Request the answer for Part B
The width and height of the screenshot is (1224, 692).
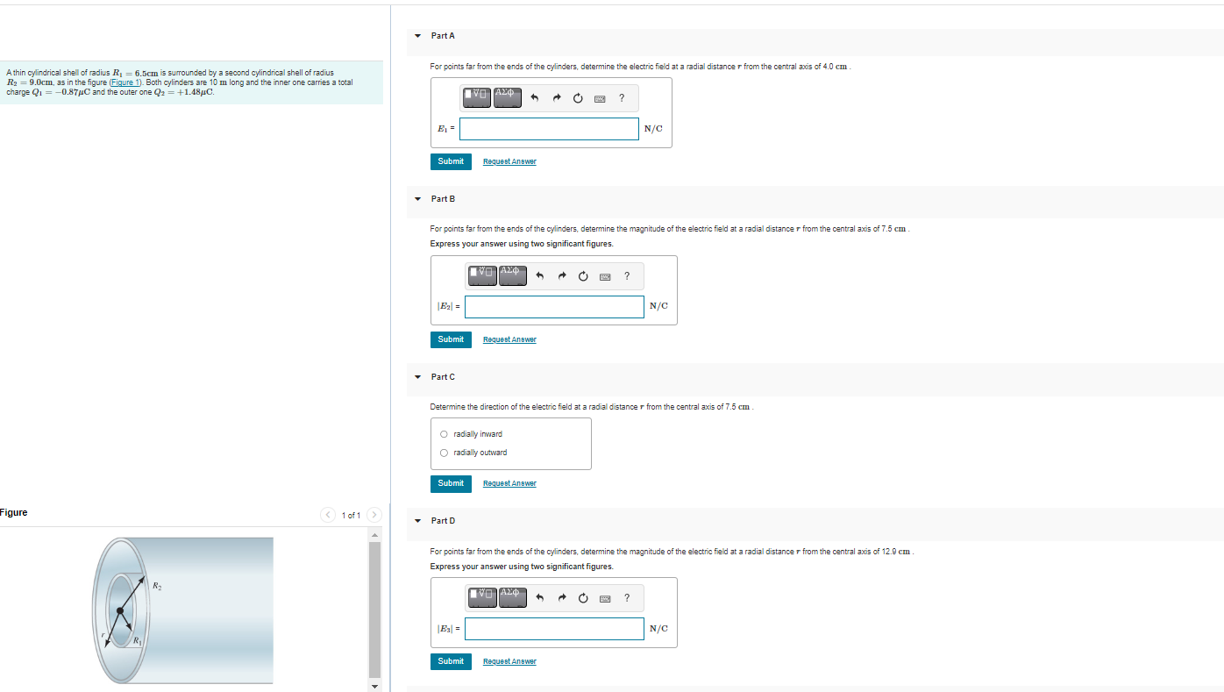509,339
